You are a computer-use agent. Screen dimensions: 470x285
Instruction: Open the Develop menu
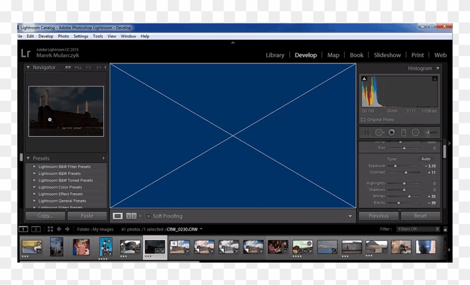(45, 36)
